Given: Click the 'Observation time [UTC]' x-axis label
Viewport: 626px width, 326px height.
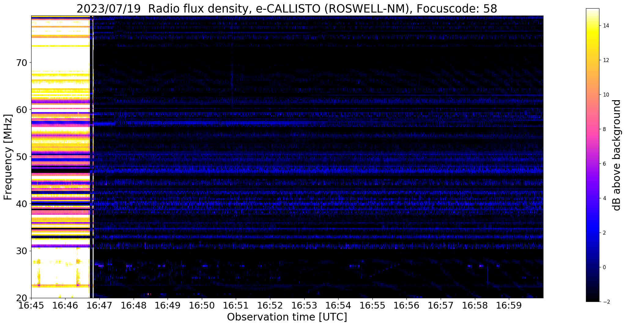Looking at the screenshot, I should click(x=287, y=317).
